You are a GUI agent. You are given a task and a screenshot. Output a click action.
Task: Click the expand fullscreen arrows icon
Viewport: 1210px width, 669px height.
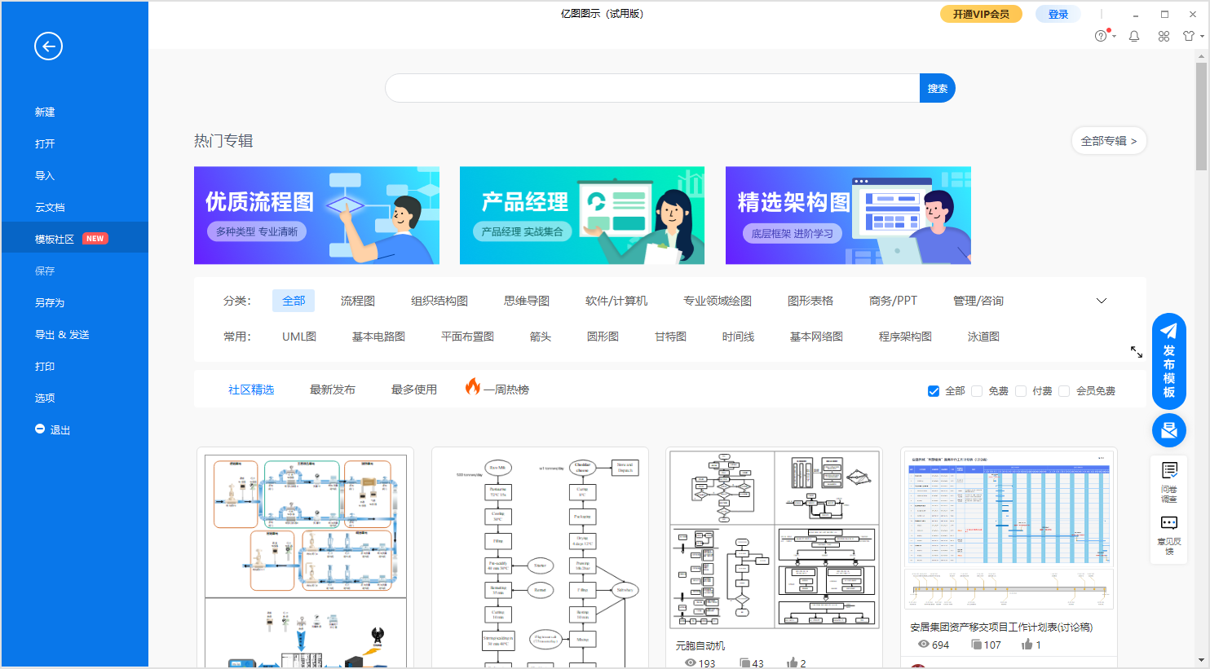(x=1137, y=352)
